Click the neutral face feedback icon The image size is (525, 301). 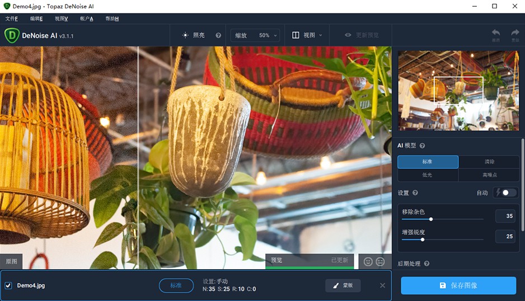380,261
